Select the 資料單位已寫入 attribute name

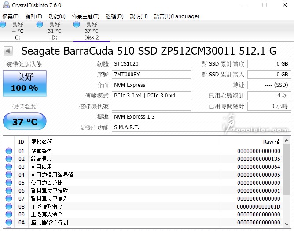[x=49, y=198]
